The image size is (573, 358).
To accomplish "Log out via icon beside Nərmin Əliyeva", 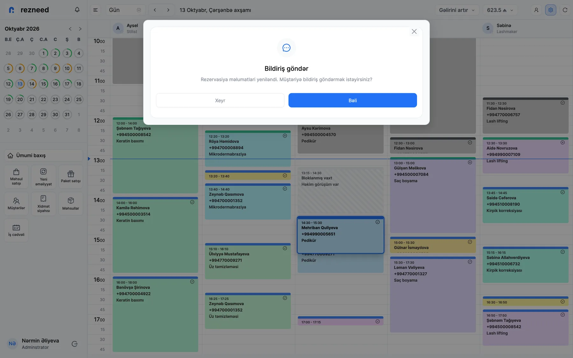I will (x=74, y=344).
